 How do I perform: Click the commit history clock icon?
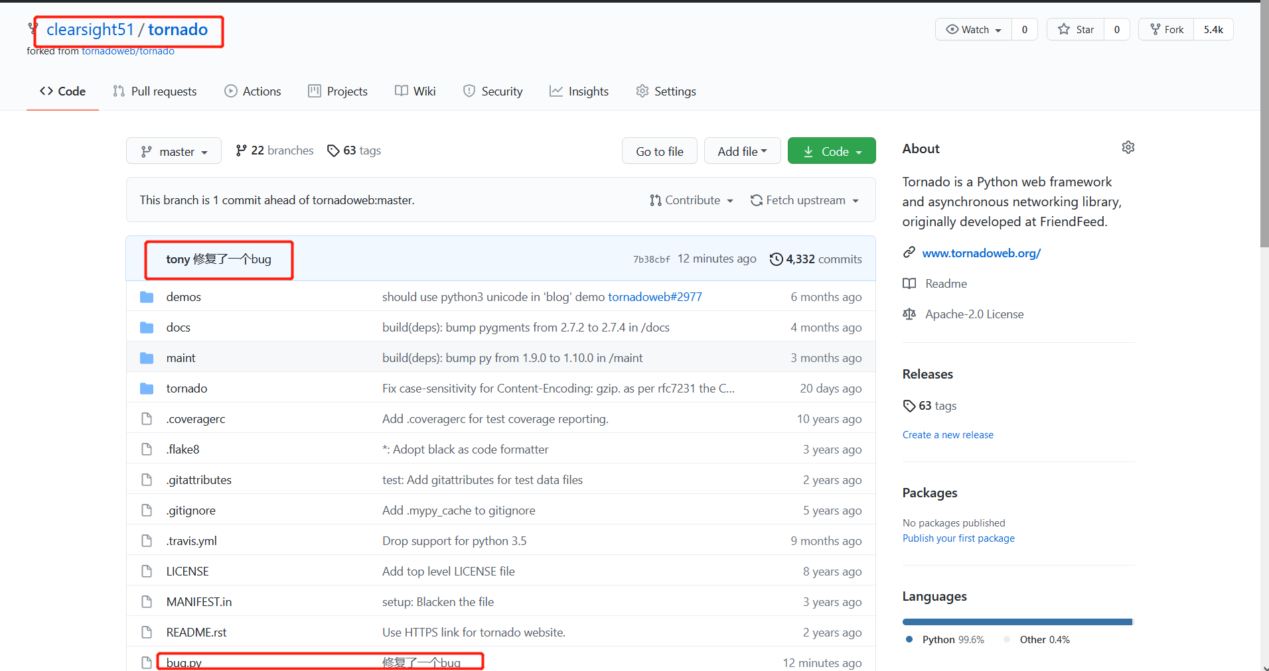(x=777, y=259)
